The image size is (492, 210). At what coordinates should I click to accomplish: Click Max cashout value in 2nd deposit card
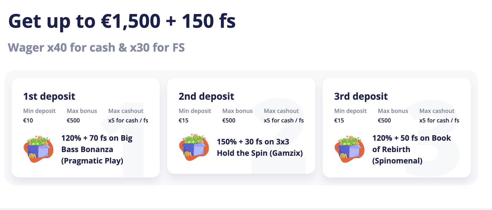tap(284, 120)
